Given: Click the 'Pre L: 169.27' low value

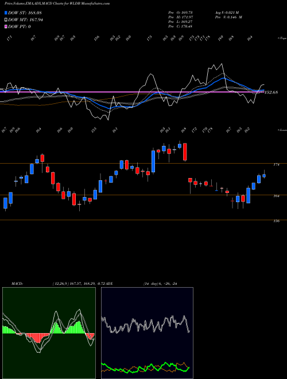Looking at the screenshot, I should 180,22.
